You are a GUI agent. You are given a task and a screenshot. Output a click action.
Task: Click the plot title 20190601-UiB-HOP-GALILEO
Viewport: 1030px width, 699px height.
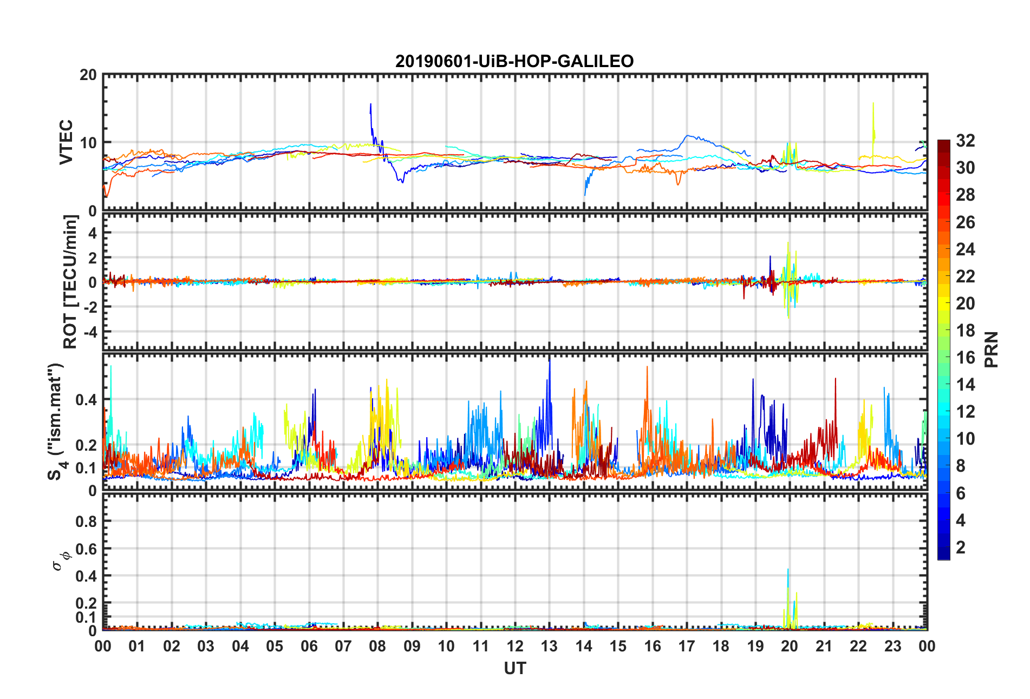[514, 61]
